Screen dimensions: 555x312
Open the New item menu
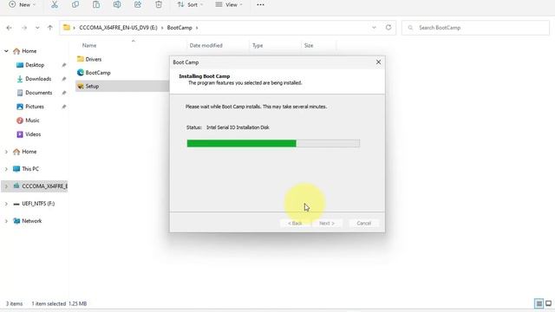[22, 4]
